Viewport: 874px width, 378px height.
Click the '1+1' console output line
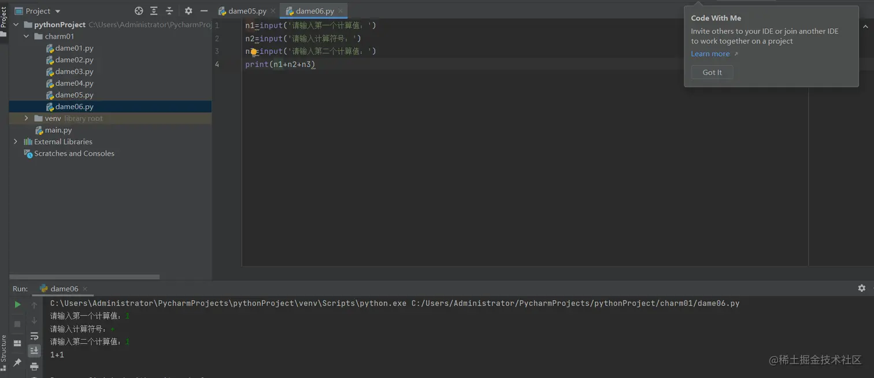point(57,355)
